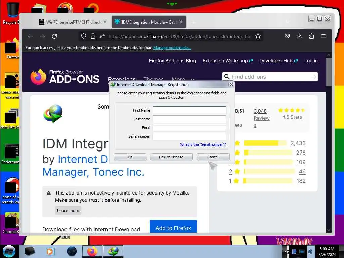The height and width of the screenshot is (258, 344).
Task: Click Learn more in security warning
Action: 68,210
